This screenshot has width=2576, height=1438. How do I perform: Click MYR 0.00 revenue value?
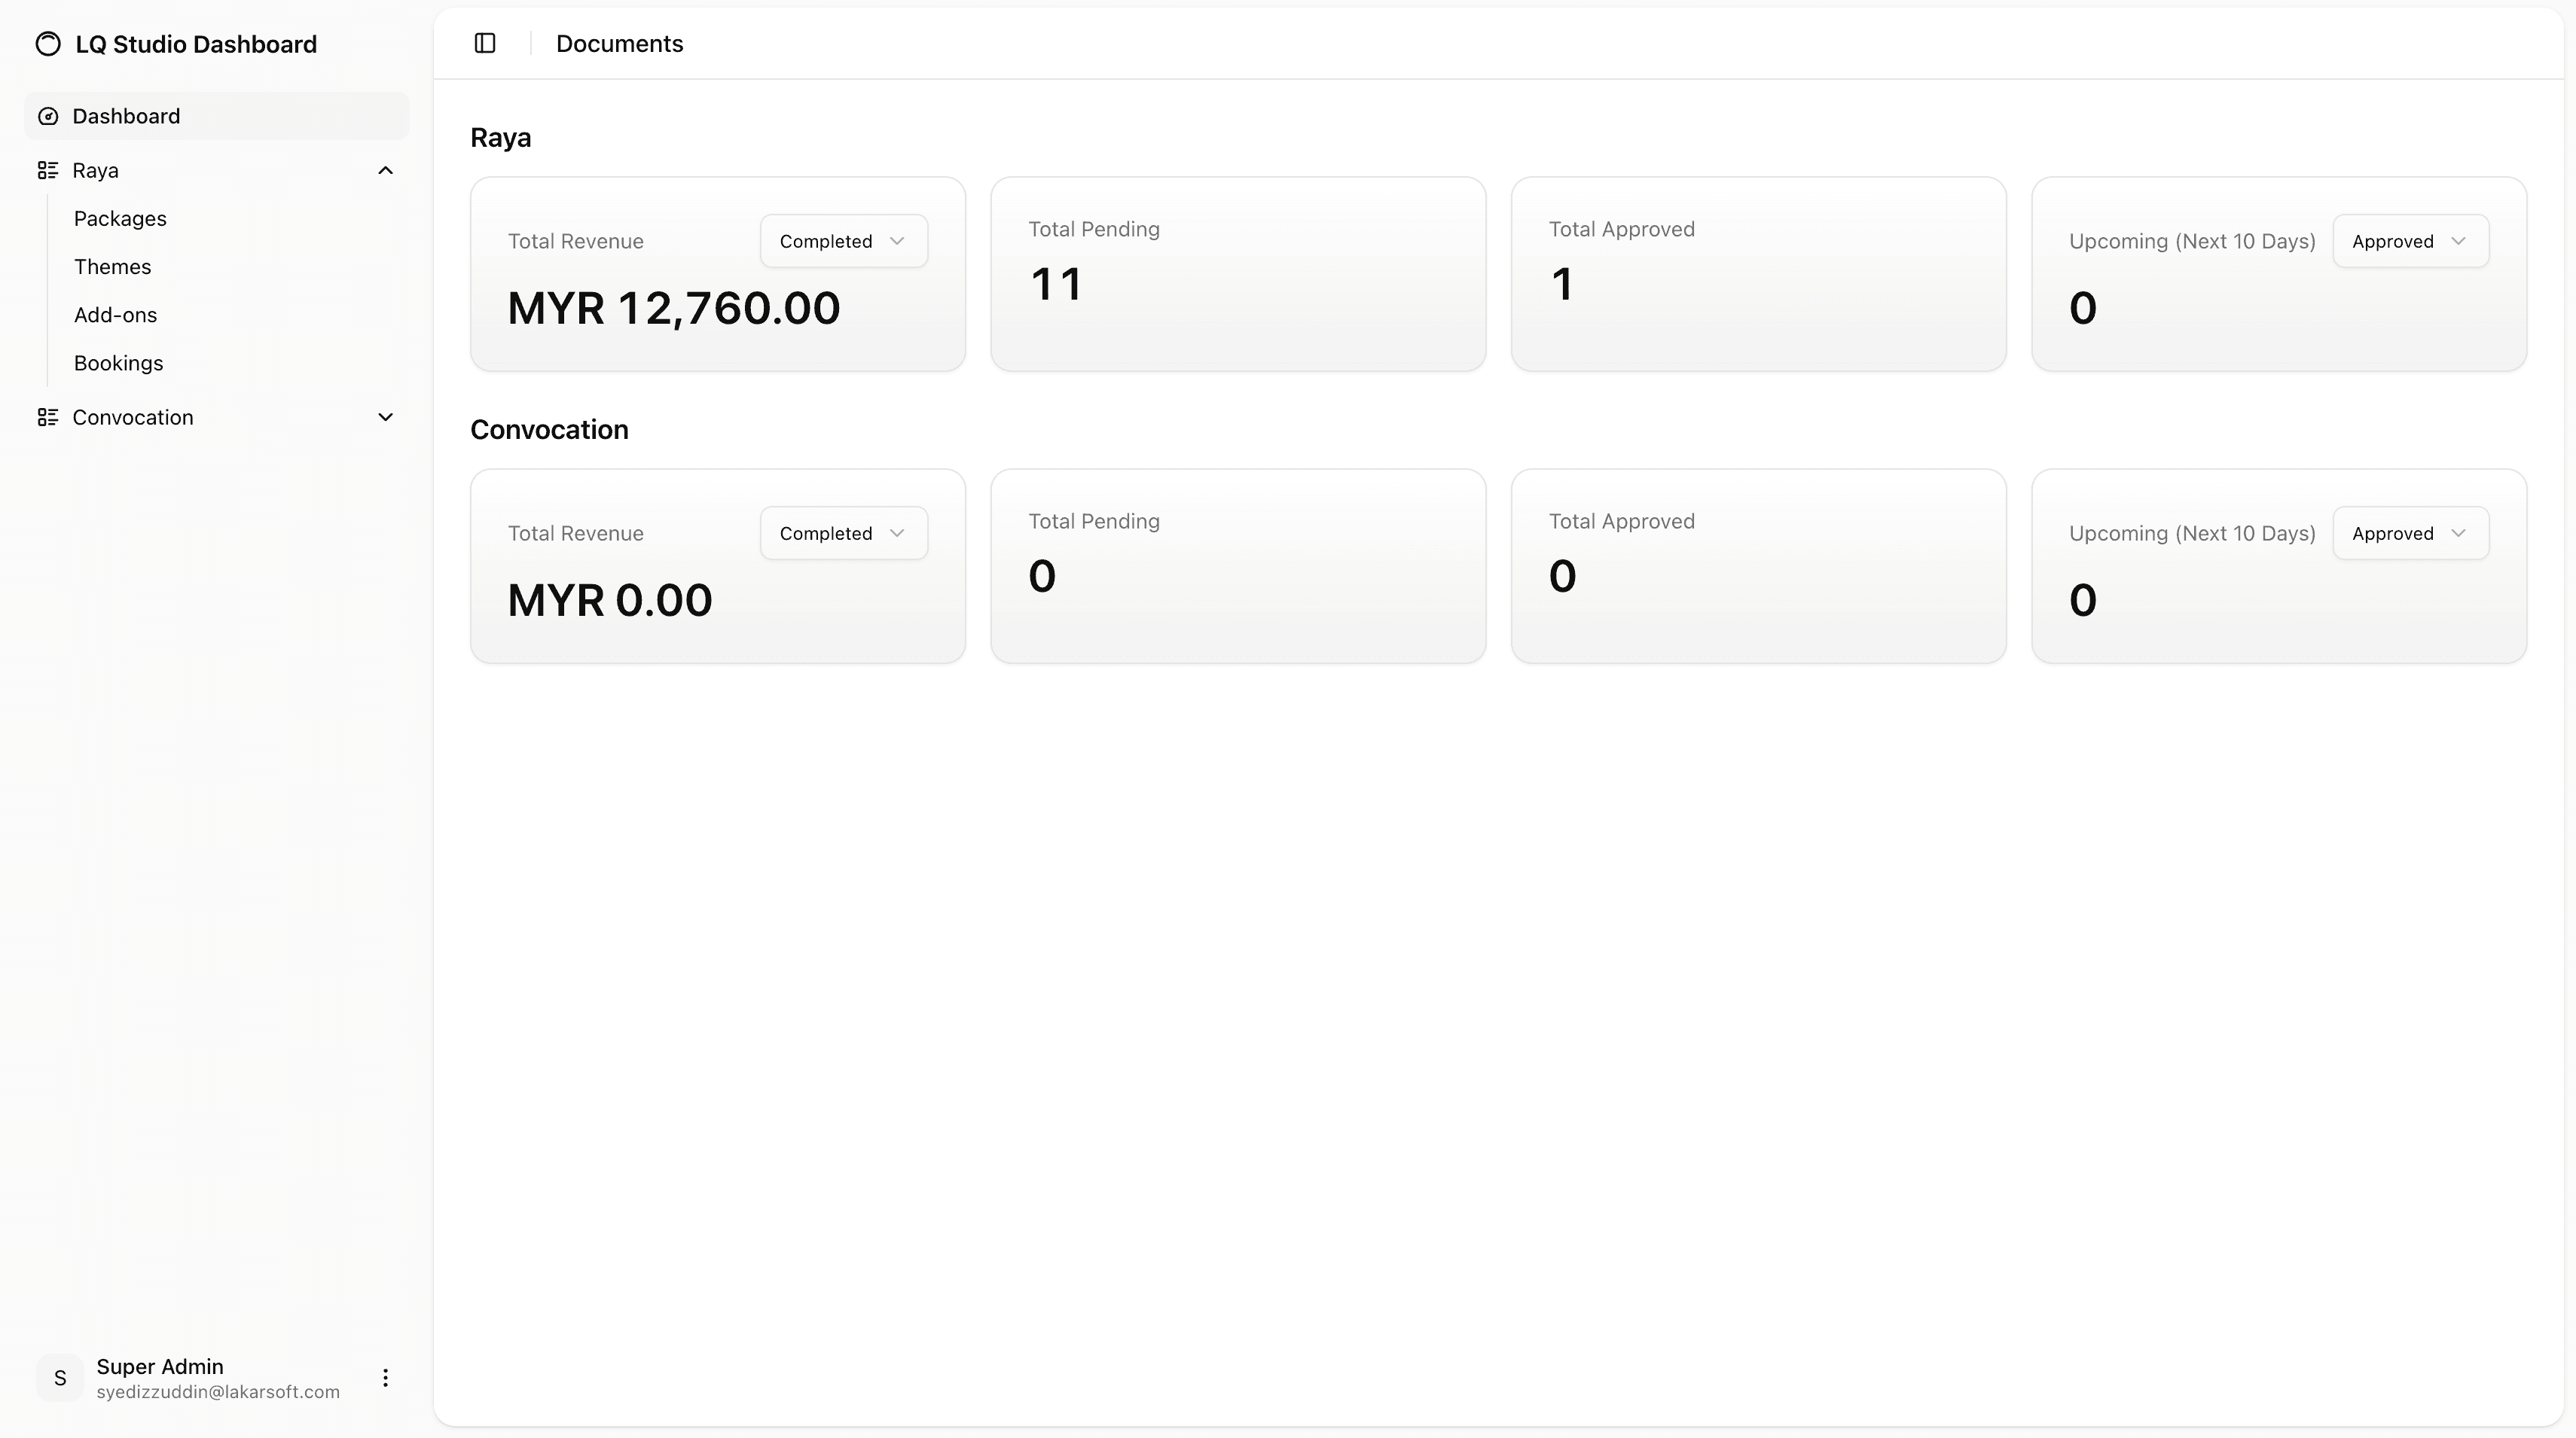tap(610, 599)
